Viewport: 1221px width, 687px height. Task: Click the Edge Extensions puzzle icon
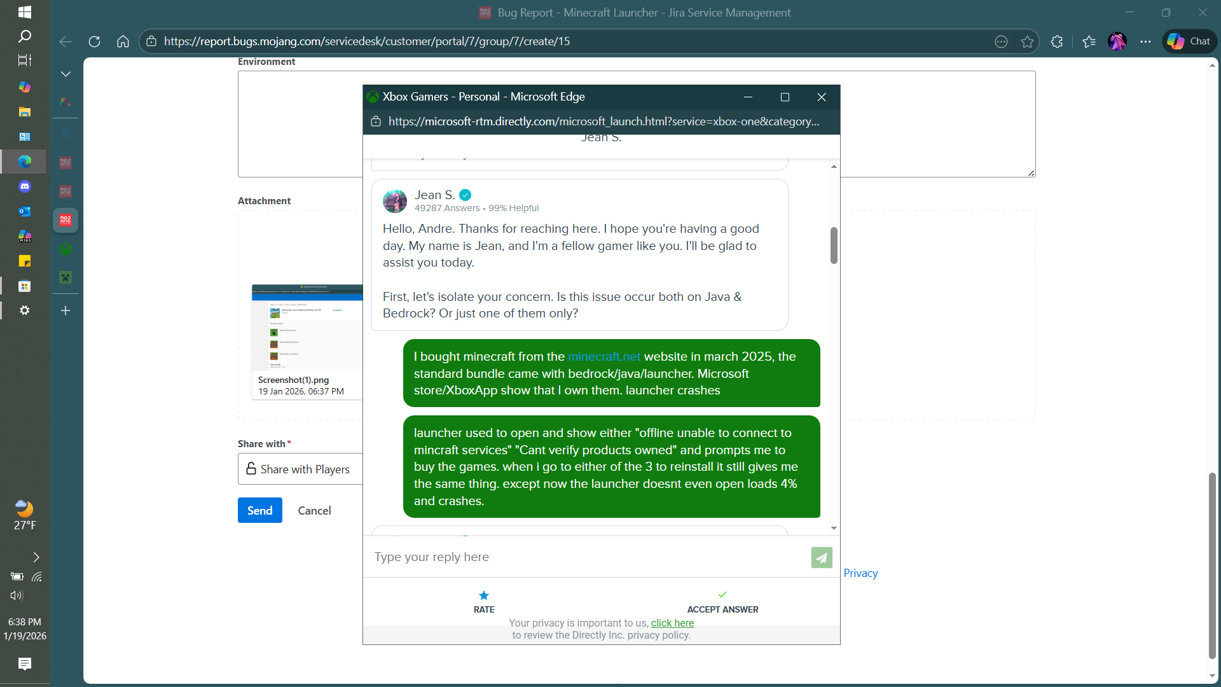click(x=1057, y=41)
